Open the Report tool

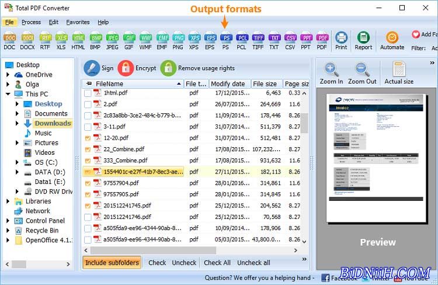[x=363, y=41]
